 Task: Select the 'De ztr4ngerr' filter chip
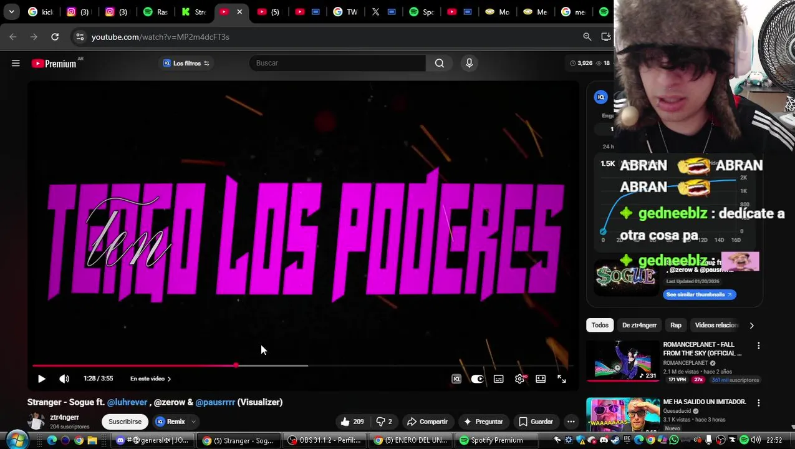tap(639, 325)
